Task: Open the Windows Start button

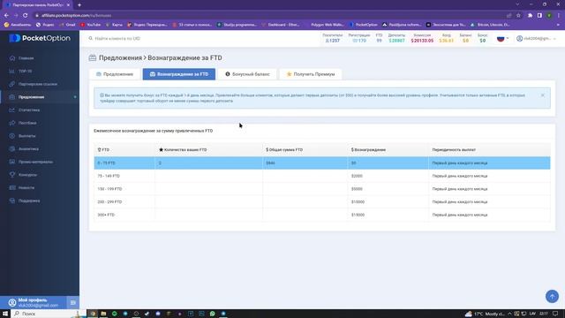Action: point(5,314)
